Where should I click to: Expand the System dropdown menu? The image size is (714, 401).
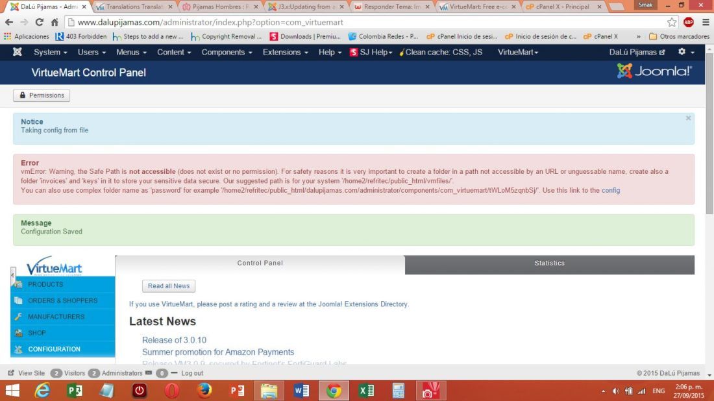[50, 52]
